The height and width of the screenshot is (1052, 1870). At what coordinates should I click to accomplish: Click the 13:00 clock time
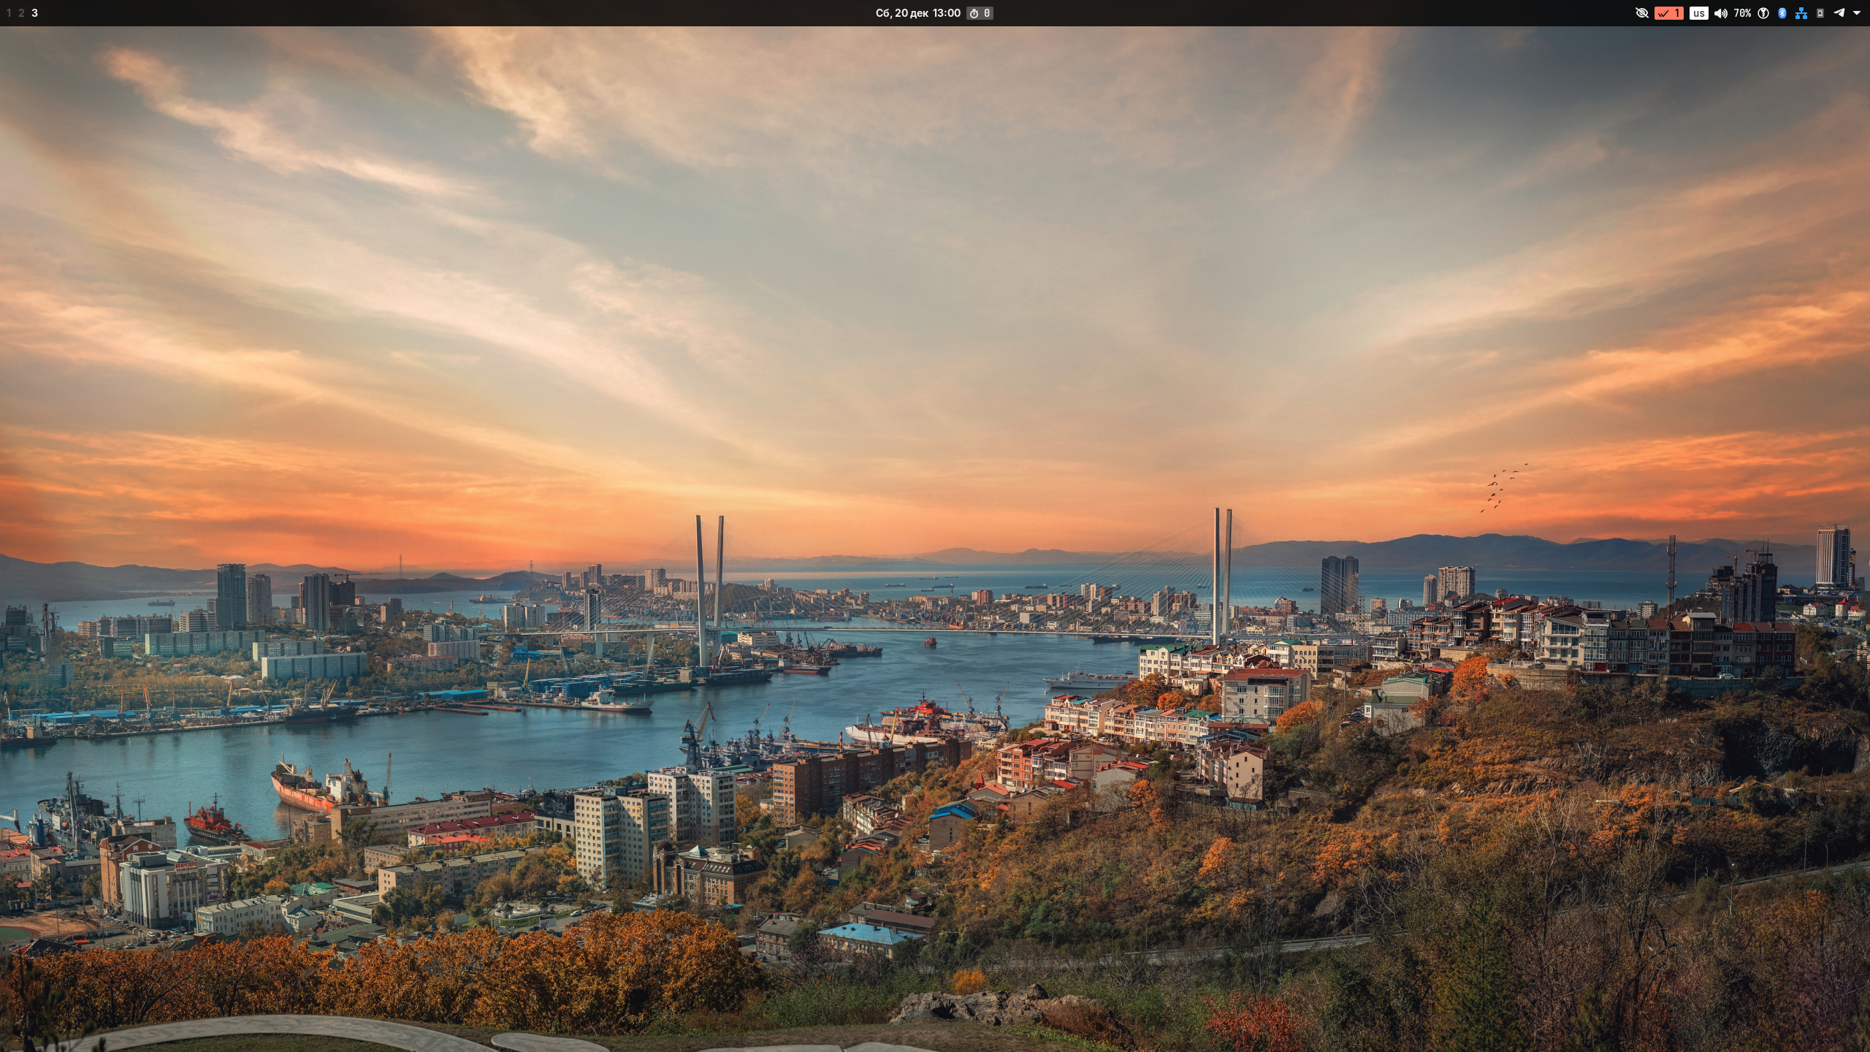pyautogui.click(x=946, y=13)
